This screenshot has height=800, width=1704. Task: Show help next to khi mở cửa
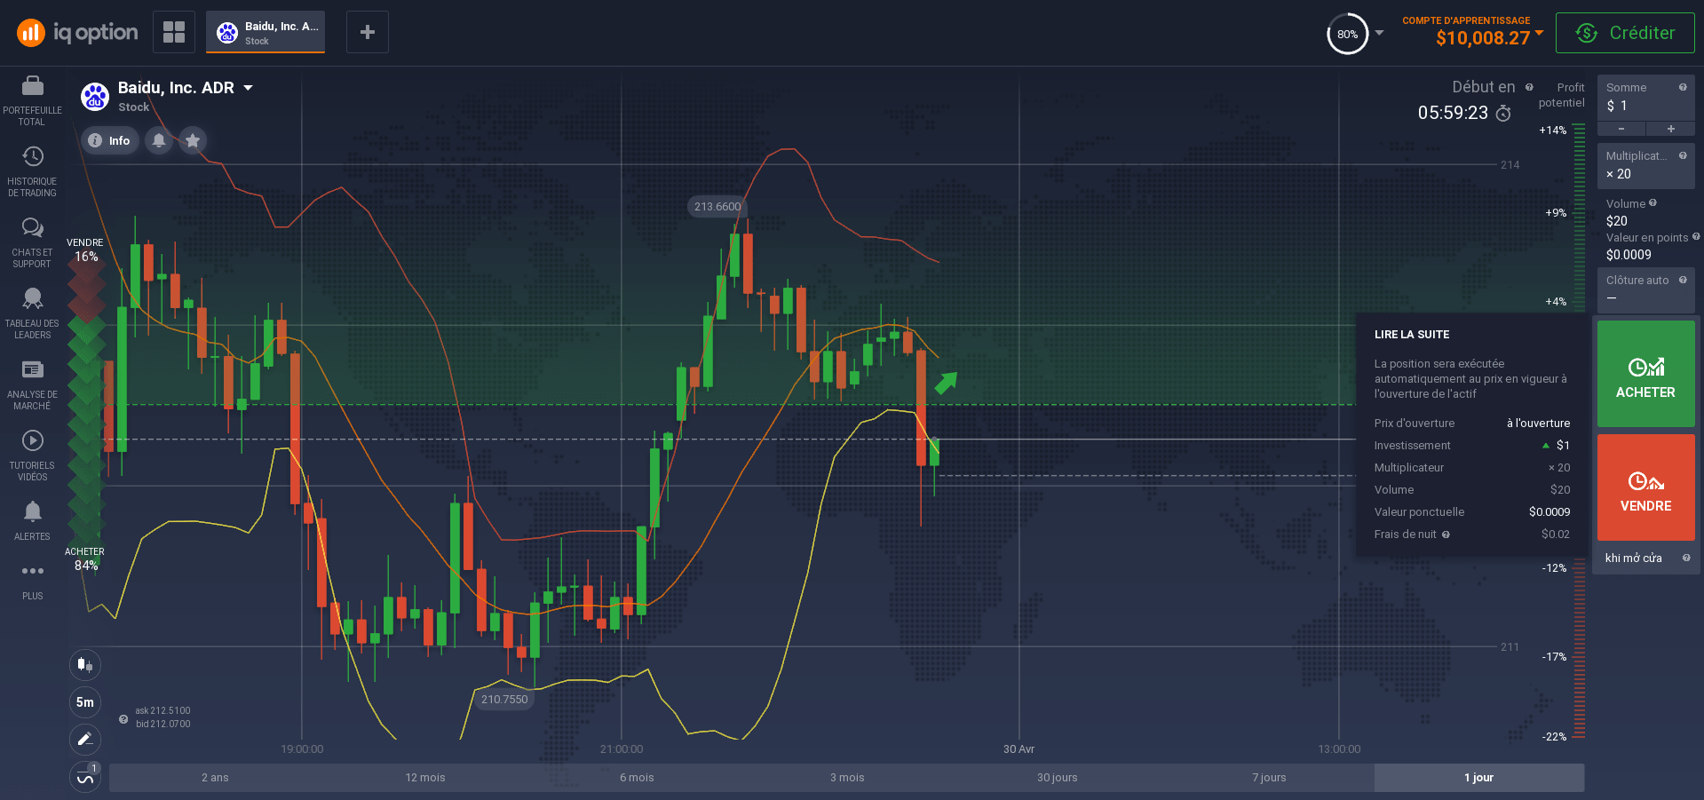click(1686, 558)
